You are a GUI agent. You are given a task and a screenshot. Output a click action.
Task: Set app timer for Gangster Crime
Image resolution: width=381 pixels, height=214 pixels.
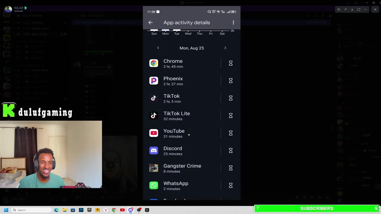pyautogui.click(x=231, y=168)
